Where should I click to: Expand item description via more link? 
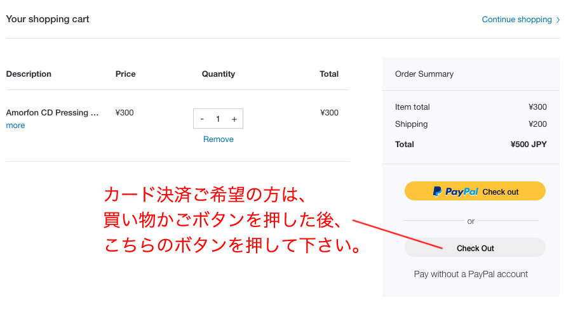(15, 126)
